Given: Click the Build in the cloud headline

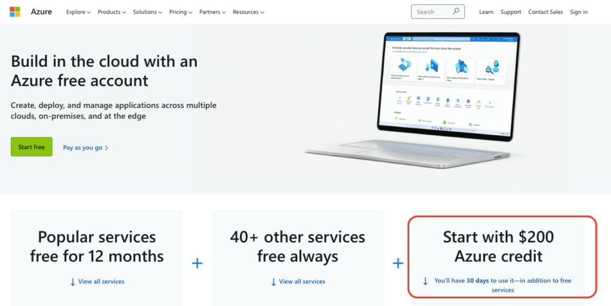Looking at the screenshot, I should click(104, 71).
